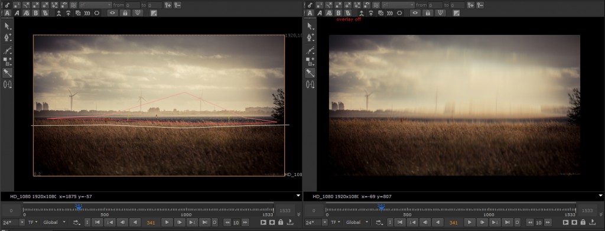This screenshot has width=605, height=231.
Task: Choose the Bezier pen tool in right viewer
Action: (x=310, y=37)
